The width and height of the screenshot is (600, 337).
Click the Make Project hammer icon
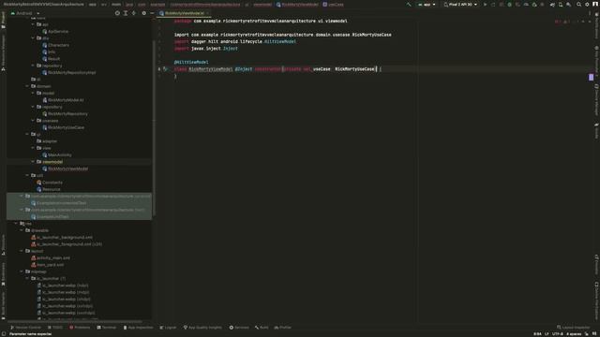tap(409, 5)
